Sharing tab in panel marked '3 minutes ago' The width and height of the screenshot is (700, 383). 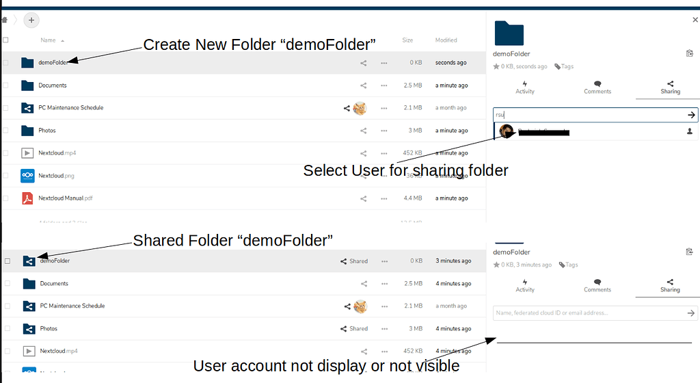670,286
